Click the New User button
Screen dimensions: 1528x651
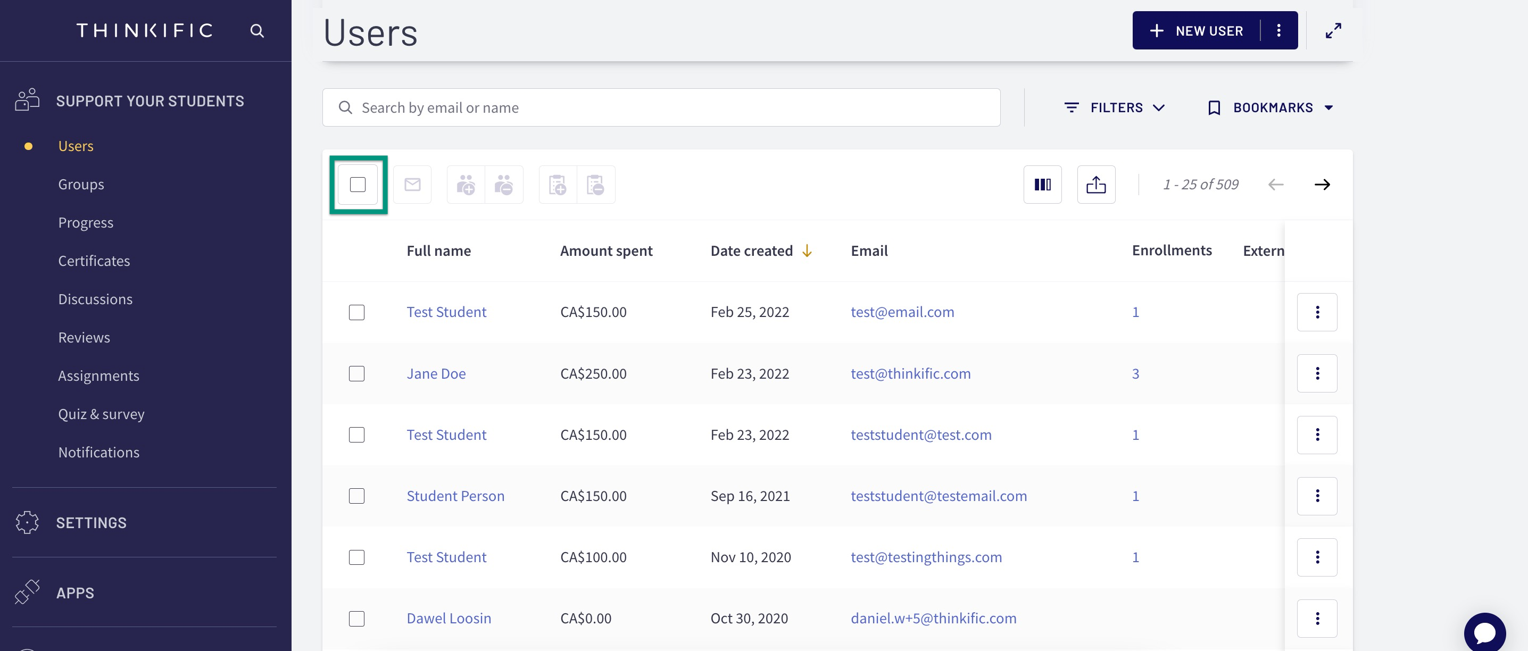[1196, 30]
